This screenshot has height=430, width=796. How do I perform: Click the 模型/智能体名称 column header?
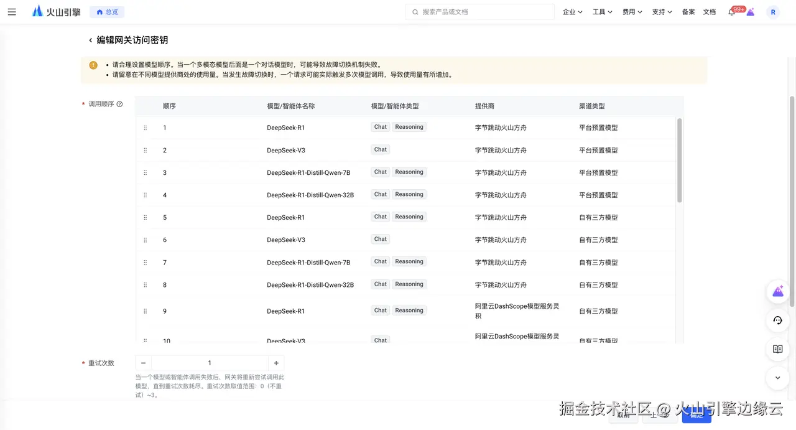tap(291, 106)
